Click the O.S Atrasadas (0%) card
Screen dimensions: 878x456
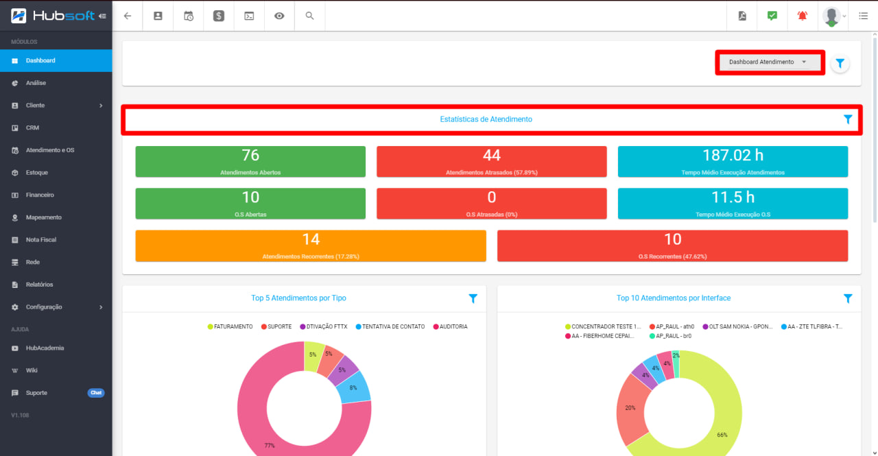[492, 204]
